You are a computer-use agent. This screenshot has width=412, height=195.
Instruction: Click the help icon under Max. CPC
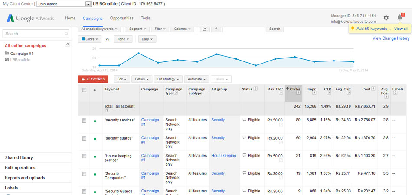pos(281,93)
